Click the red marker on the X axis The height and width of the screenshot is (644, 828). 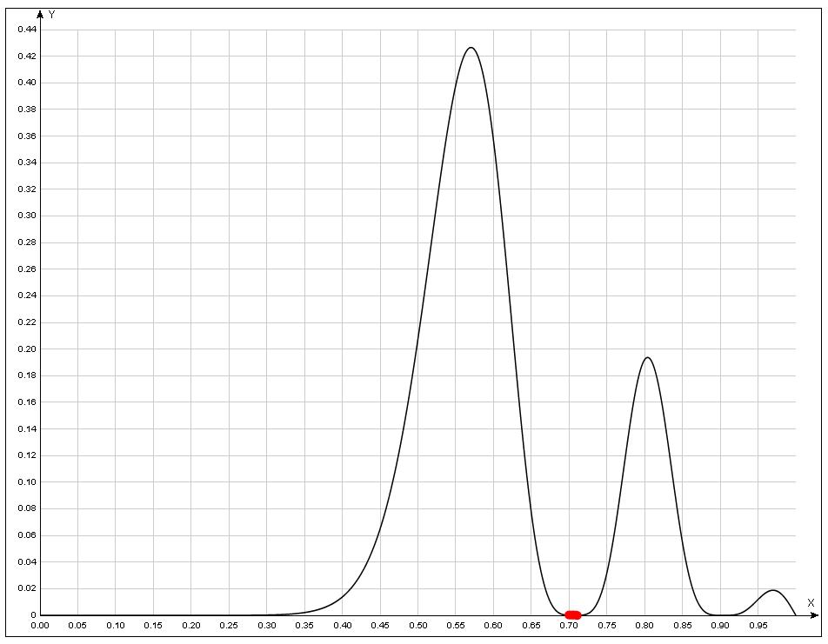(572, 614)
